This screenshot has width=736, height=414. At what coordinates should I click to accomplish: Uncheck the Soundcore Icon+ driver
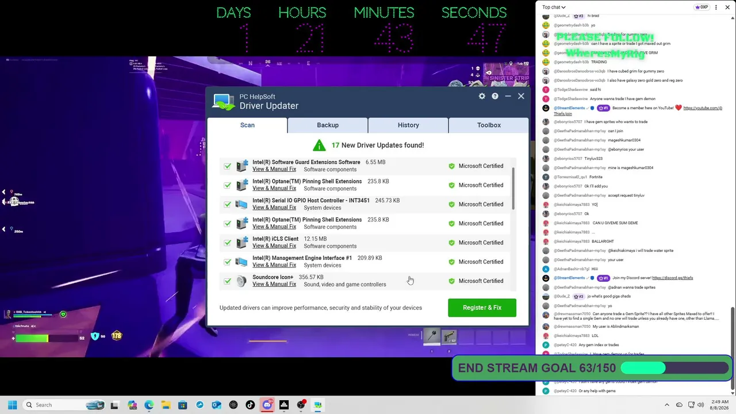coord(228,281)
